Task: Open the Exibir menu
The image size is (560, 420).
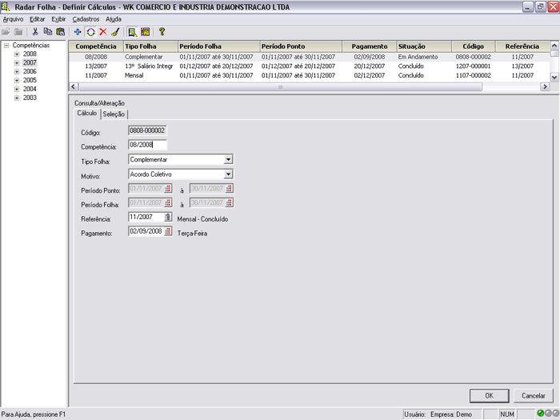Action: [58, 18]
